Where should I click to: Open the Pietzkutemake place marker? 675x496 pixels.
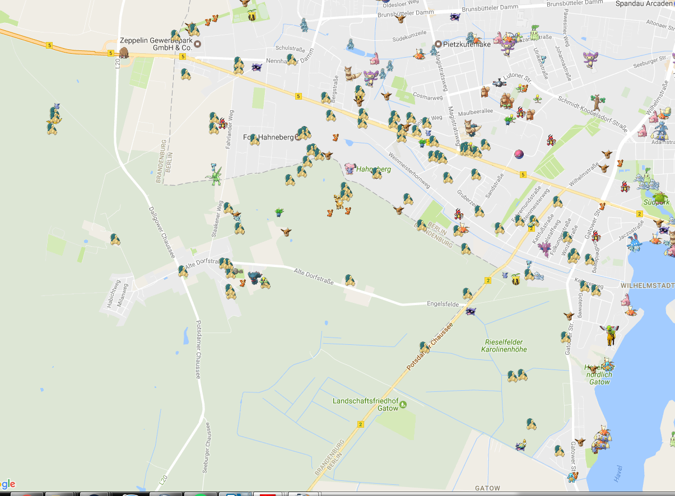point(438,44)
